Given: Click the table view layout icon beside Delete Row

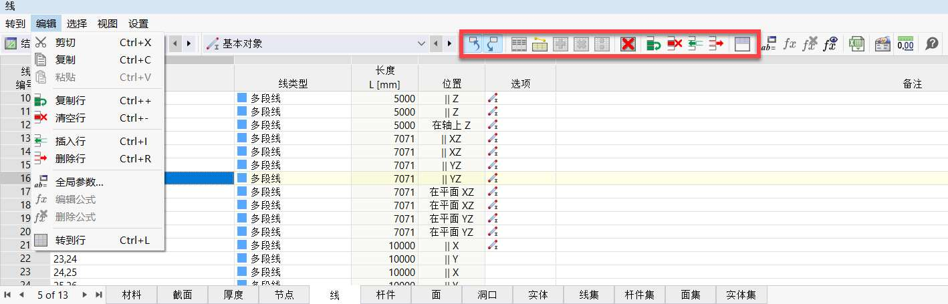Looking at the screenshot, I should point(743,44).
